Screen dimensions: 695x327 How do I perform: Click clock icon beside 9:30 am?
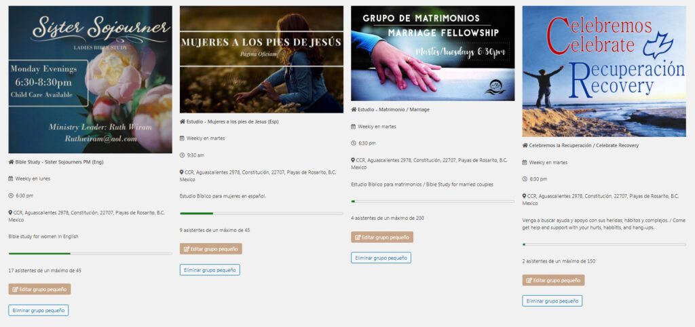click(182, 155)
